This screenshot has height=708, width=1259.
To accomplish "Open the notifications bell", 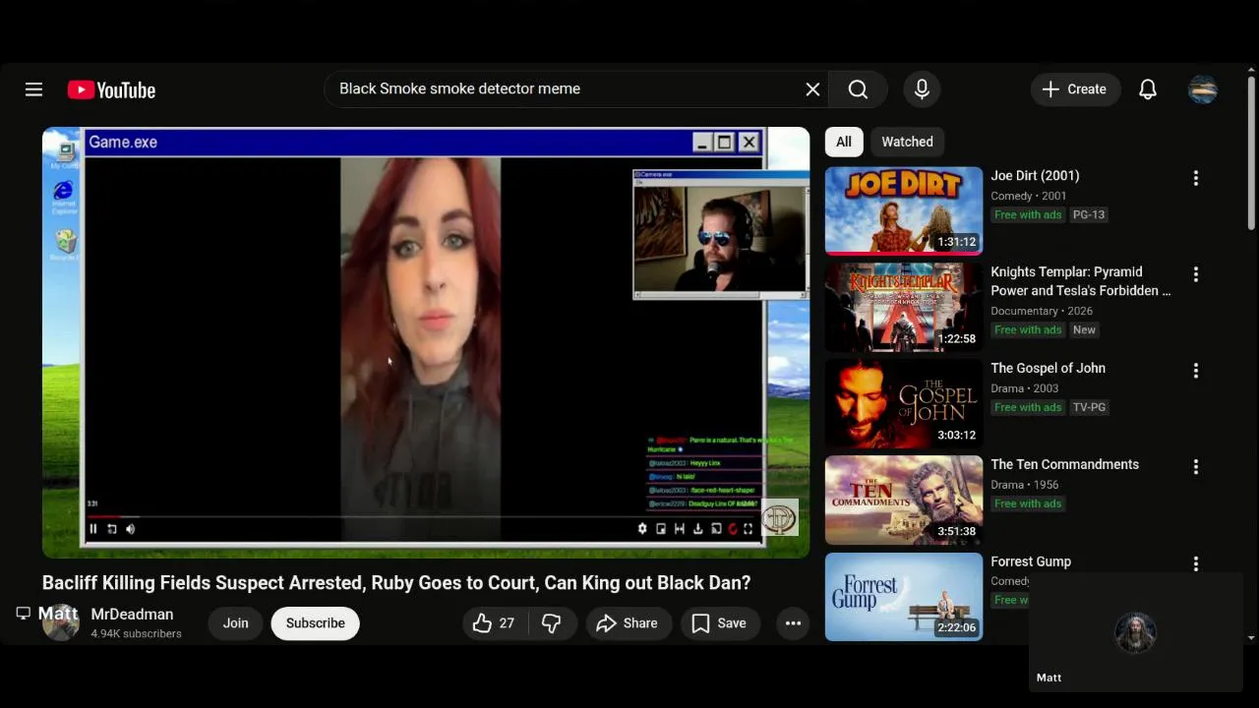I will (1148, 89).
